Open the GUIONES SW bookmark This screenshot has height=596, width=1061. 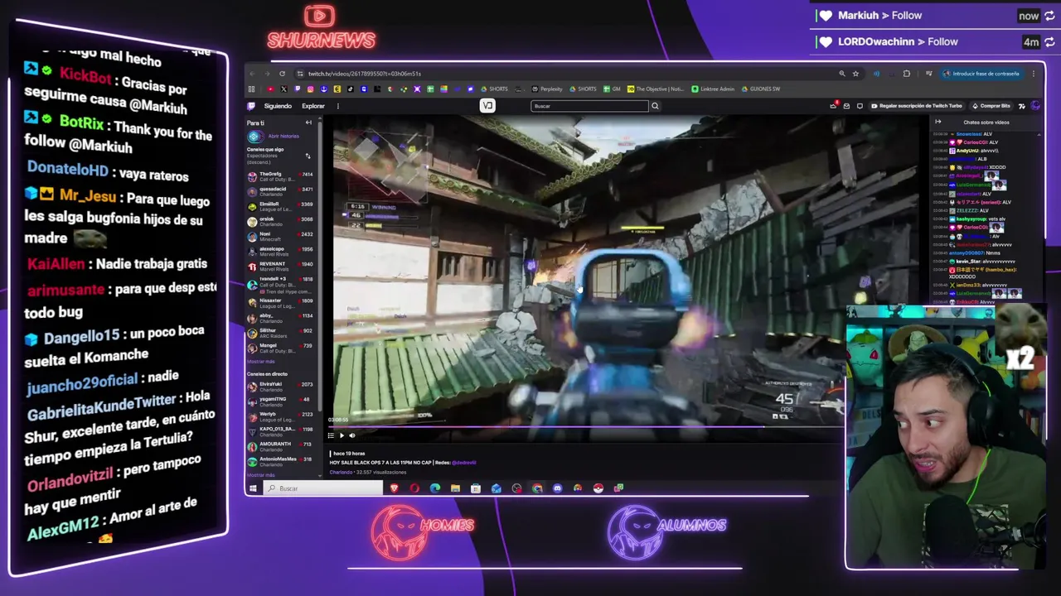click(760, 89)
